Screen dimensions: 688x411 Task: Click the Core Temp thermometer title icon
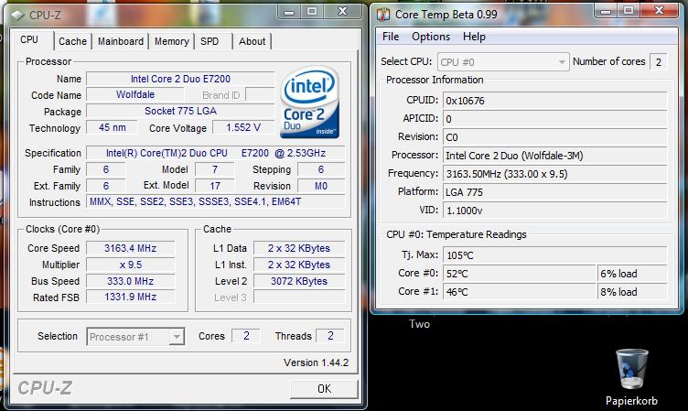pyautogui.click(x=383, y=15)
